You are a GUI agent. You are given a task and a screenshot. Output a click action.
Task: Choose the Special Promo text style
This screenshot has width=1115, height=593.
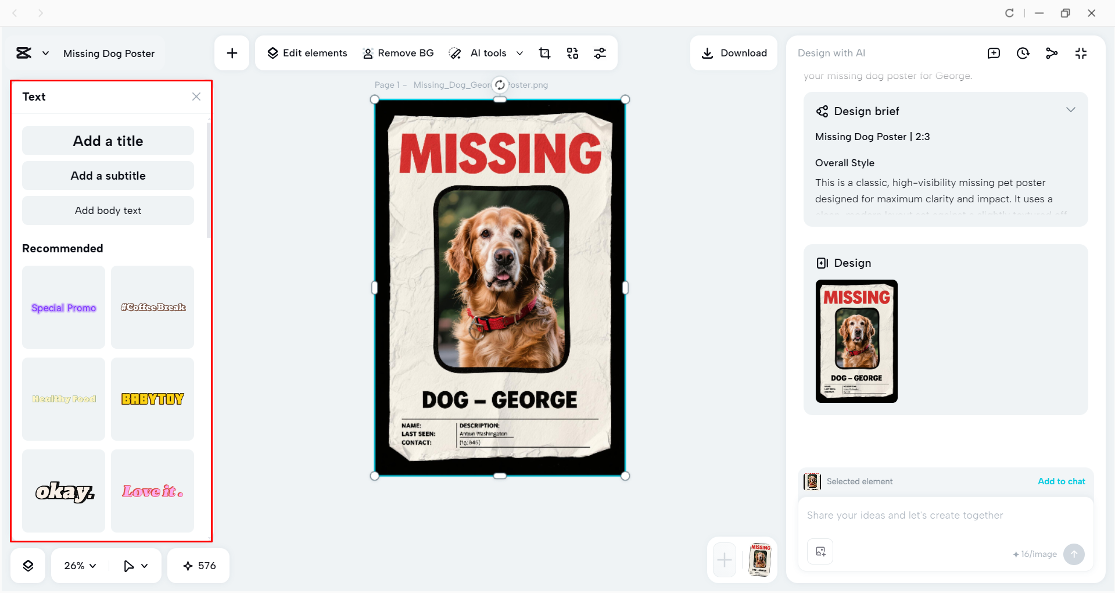click(x=64, y=307)
